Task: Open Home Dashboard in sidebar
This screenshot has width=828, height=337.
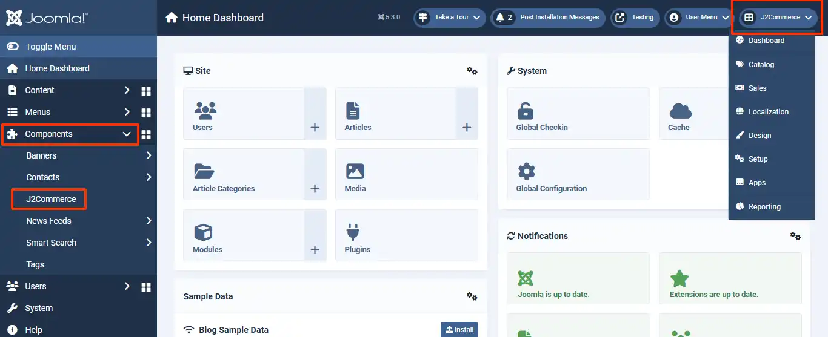Action: (78, 68)
